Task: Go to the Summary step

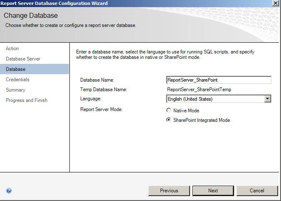Action: click(15, 90)
